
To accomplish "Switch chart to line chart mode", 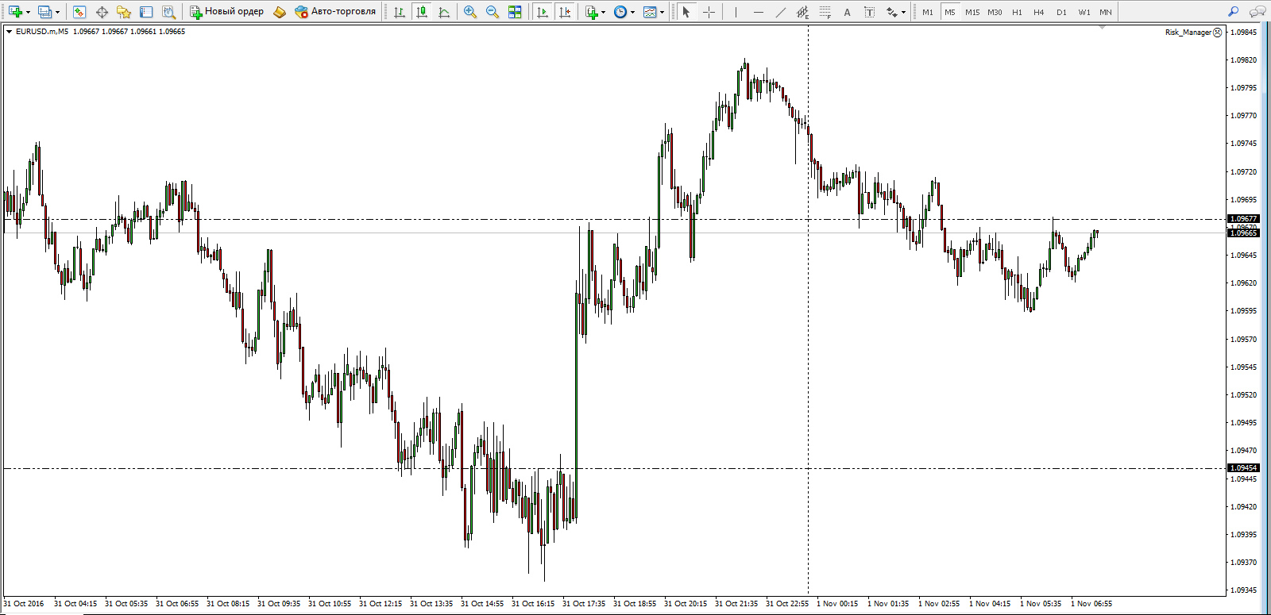I will 444,12.
